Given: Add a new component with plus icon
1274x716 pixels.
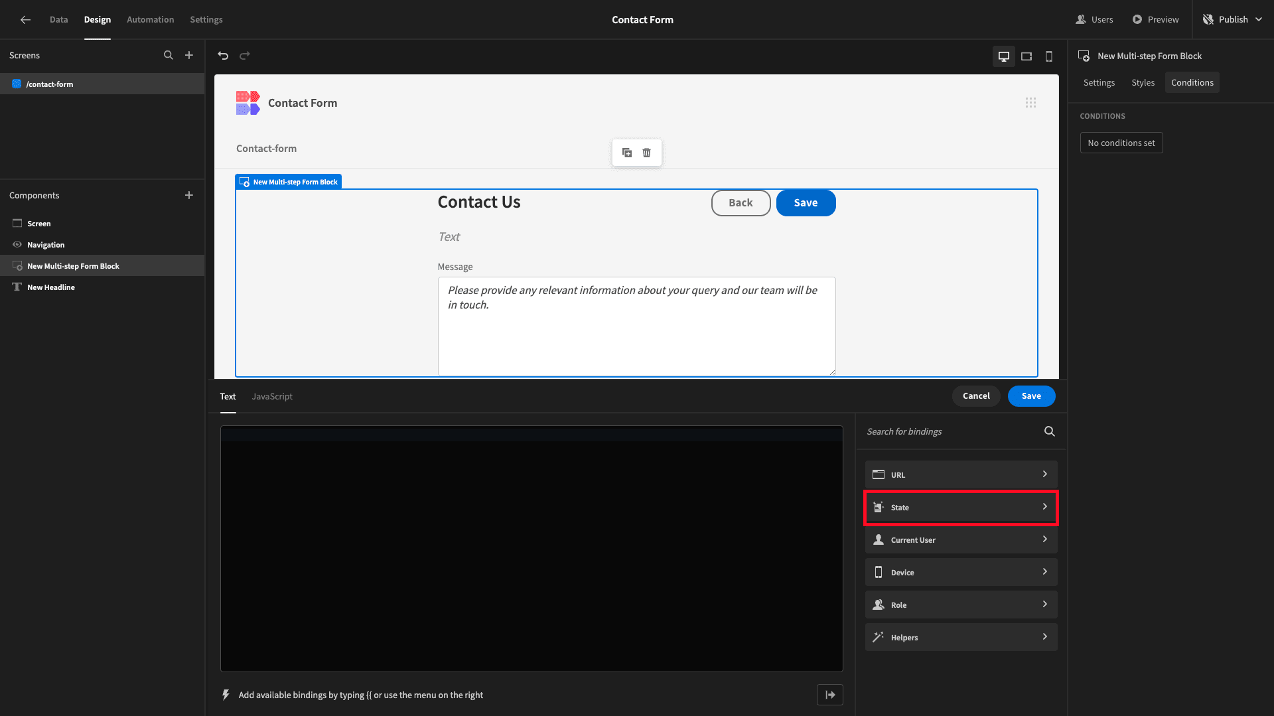Looking at the screenshot, I should tap(189, 195).
